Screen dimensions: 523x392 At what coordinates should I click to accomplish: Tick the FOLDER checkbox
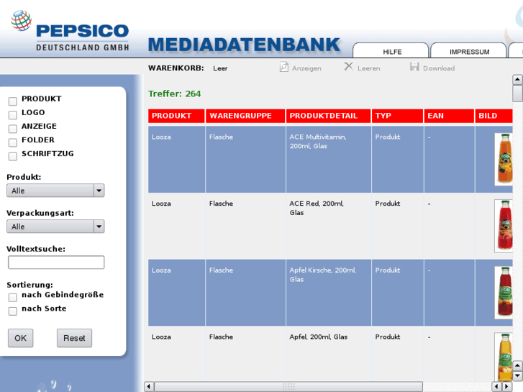pyautogui.click(x=13, y=142)
